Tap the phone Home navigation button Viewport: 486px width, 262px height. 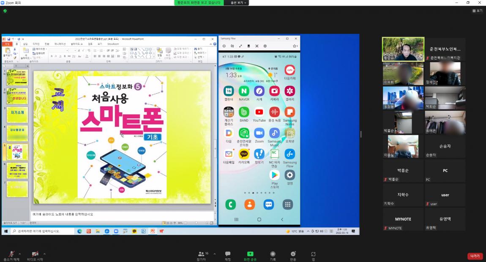click(x=259, y=219)
